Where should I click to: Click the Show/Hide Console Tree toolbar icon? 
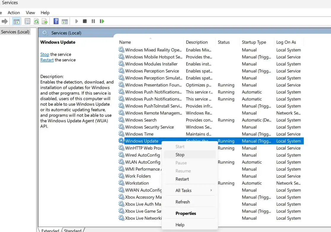point(17,21)
